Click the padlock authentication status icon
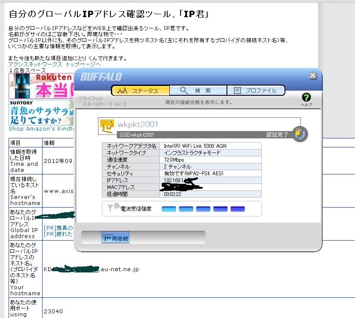The height and width of the screenshot is (318, 355). coord(300,134)
